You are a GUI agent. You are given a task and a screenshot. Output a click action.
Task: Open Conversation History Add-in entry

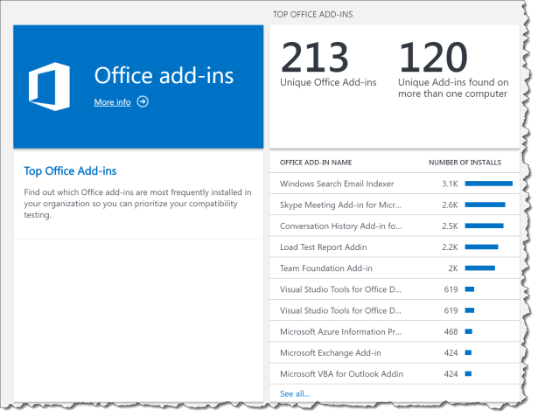click(x=340, y=226)
